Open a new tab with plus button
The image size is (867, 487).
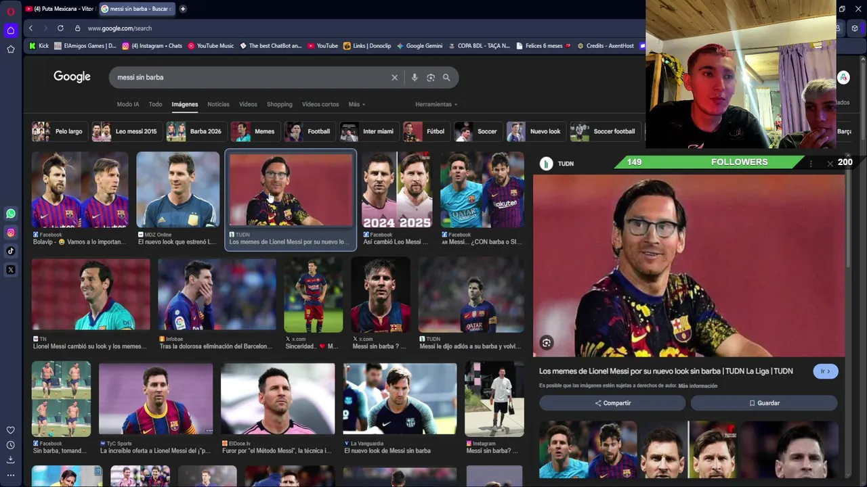point(183,9)
